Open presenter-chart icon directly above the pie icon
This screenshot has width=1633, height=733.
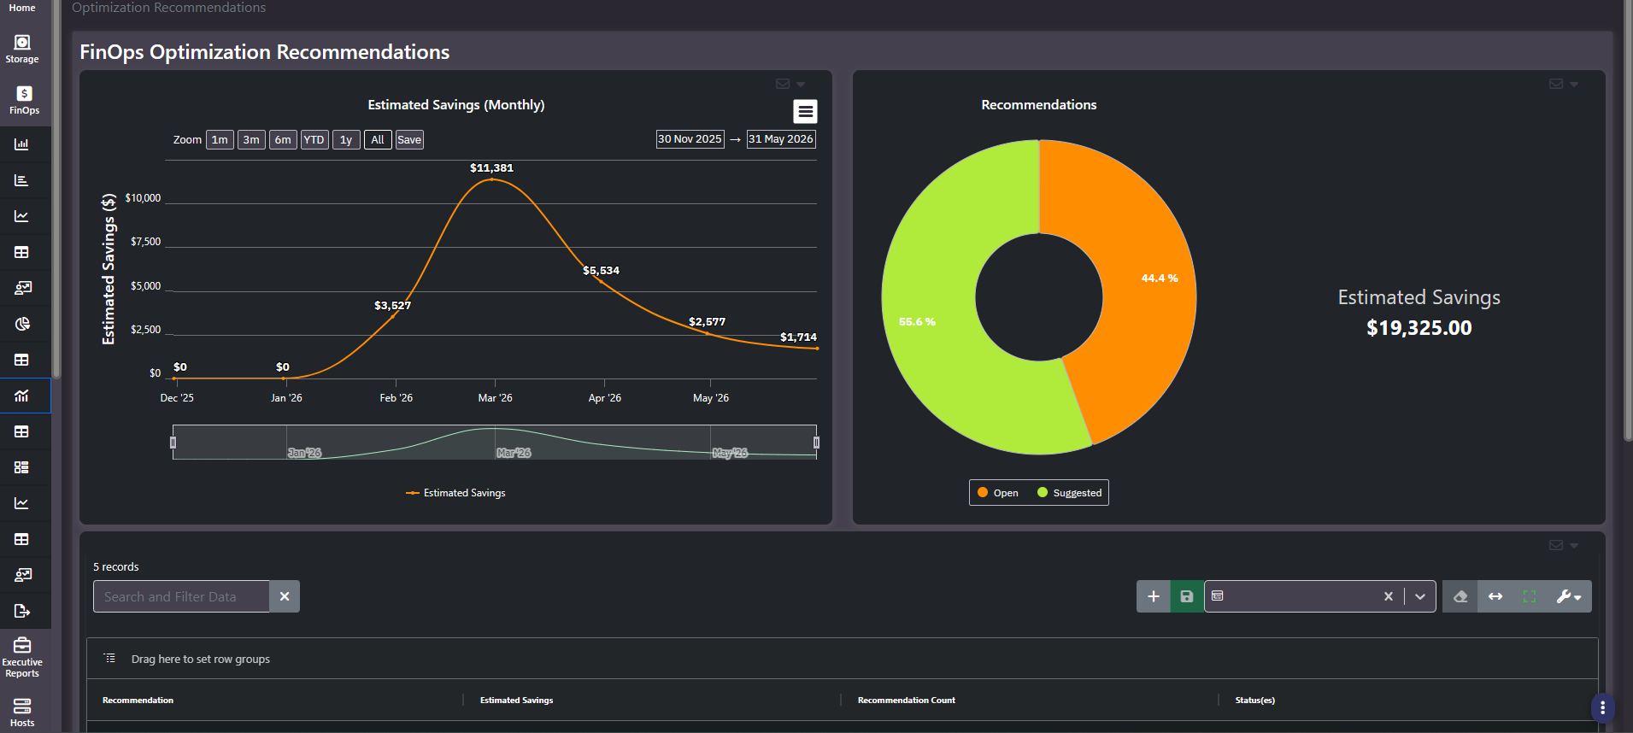click(x=22, y=288)
